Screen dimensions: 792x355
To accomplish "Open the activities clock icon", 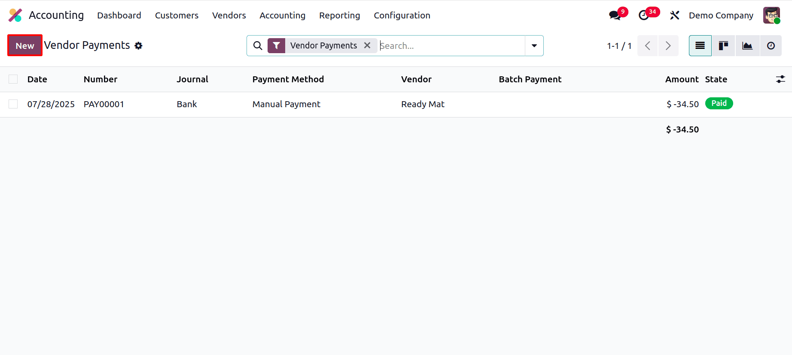I will (x=644, y=15).
